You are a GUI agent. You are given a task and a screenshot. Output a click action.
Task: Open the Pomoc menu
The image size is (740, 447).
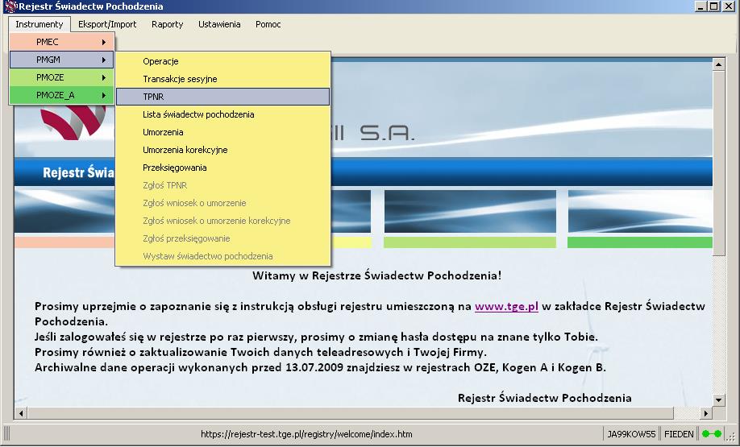tap(268, 24)
